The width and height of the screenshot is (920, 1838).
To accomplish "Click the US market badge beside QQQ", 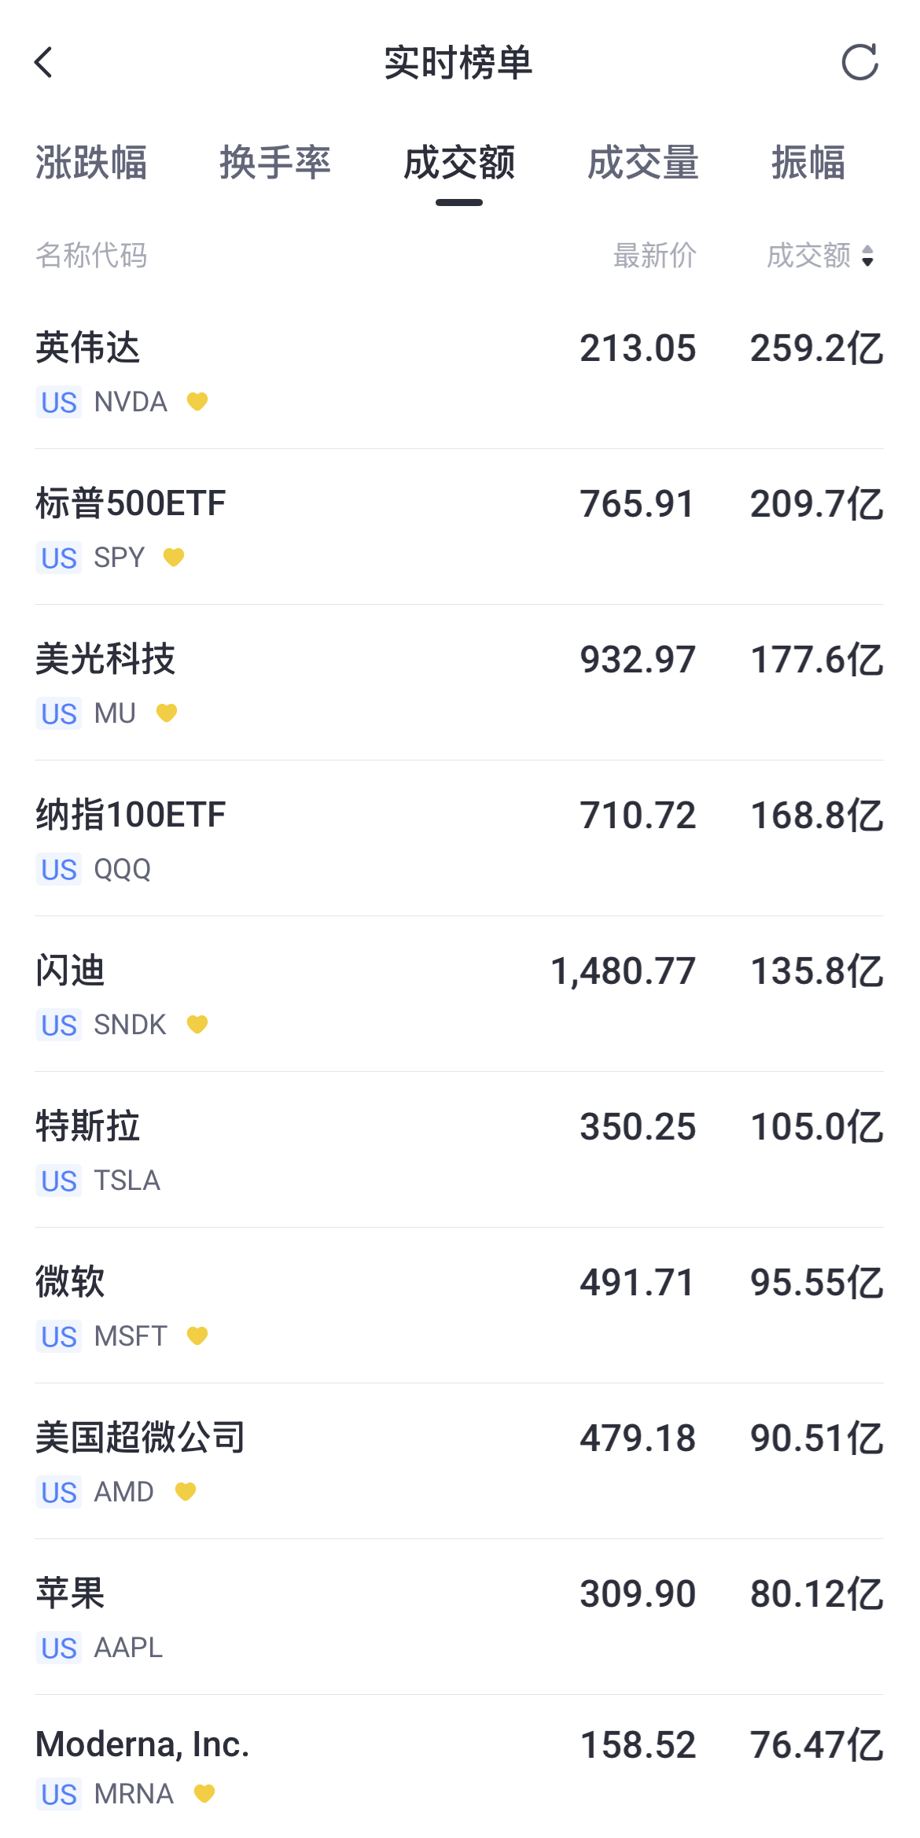I will click(x=59, y=870).
